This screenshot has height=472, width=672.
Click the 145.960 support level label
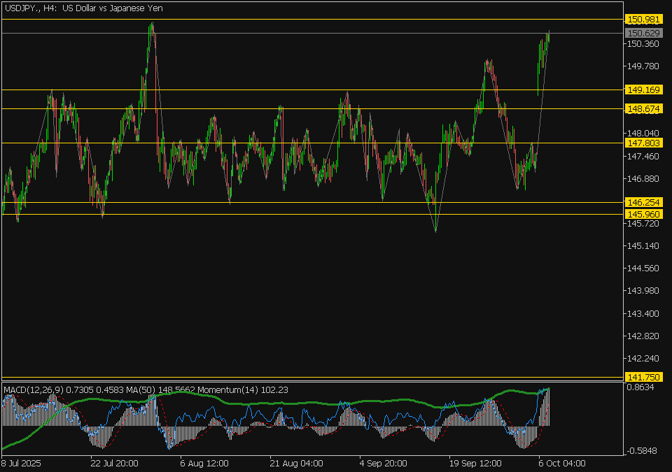pos(644,214)
